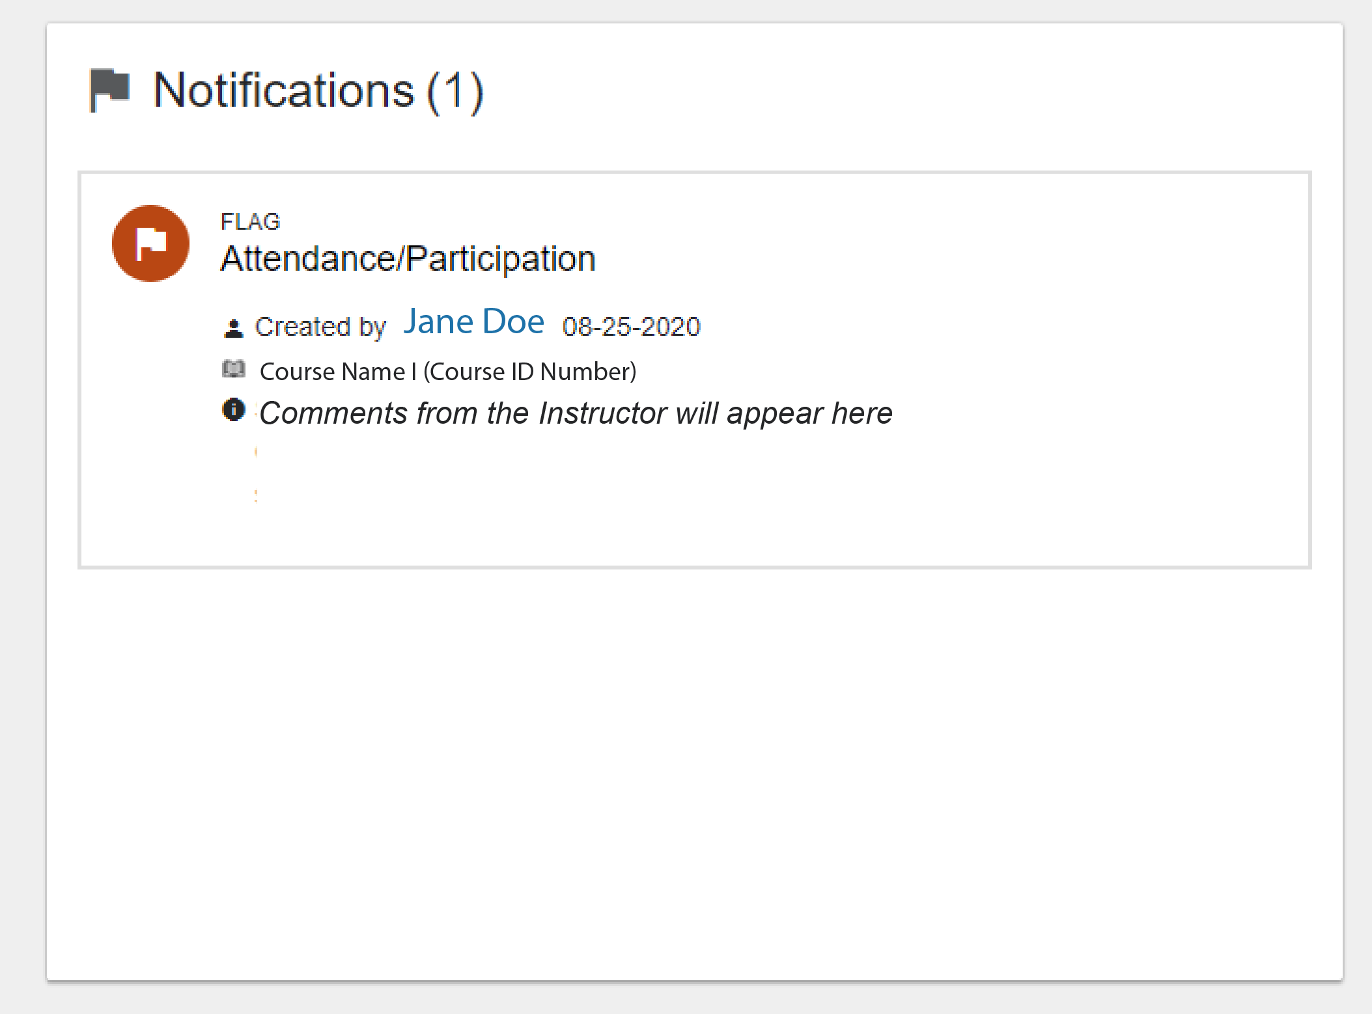Click the book icon beside Course Name

coord(233,370)
